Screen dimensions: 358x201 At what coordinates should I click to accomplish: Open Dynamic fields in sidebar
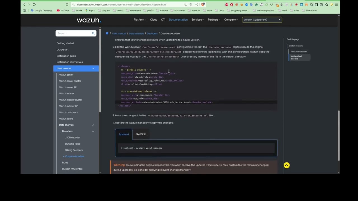coord(73,144)
